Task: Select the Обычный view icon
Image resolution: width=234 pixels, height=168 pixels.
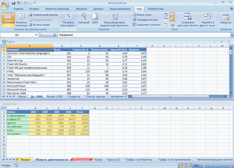Action: (x=8, y=19)
